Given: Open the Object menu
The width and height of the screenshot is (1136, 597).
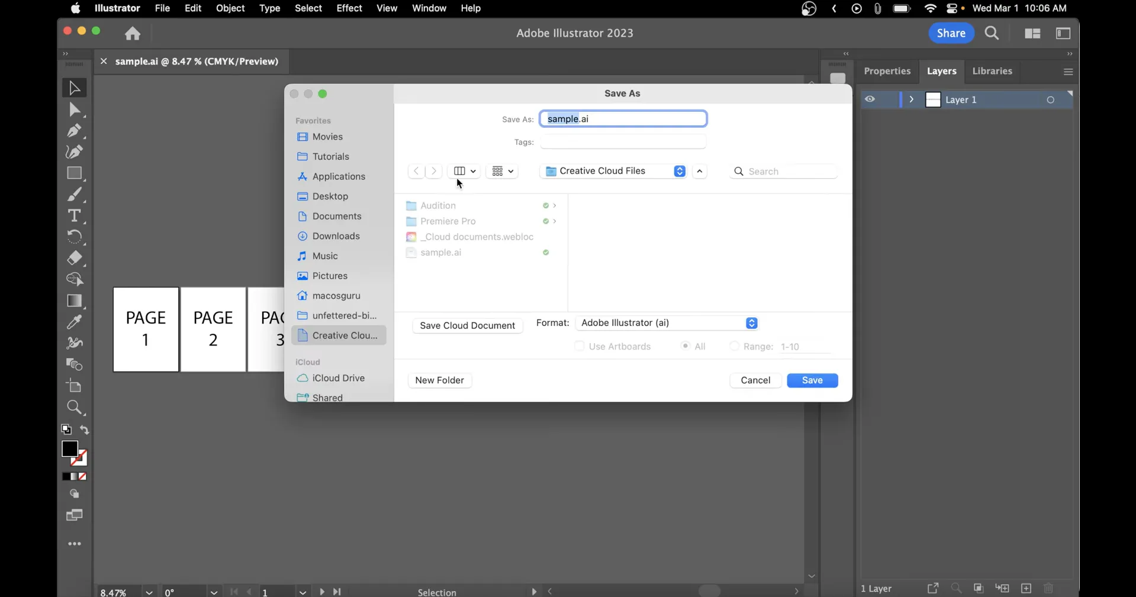Looking at the screenshot, I should (x=230, y=8).
